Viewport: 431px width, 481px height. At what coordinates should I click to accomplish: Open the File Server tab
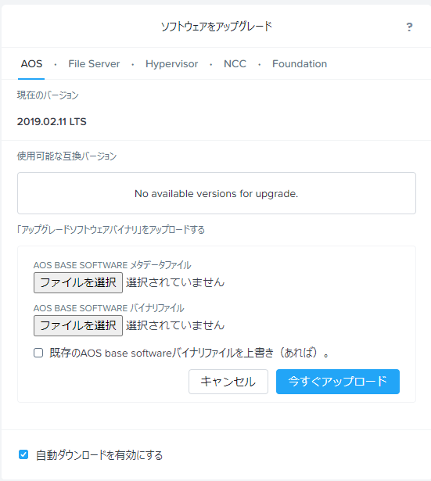click(x=94, y=64)
